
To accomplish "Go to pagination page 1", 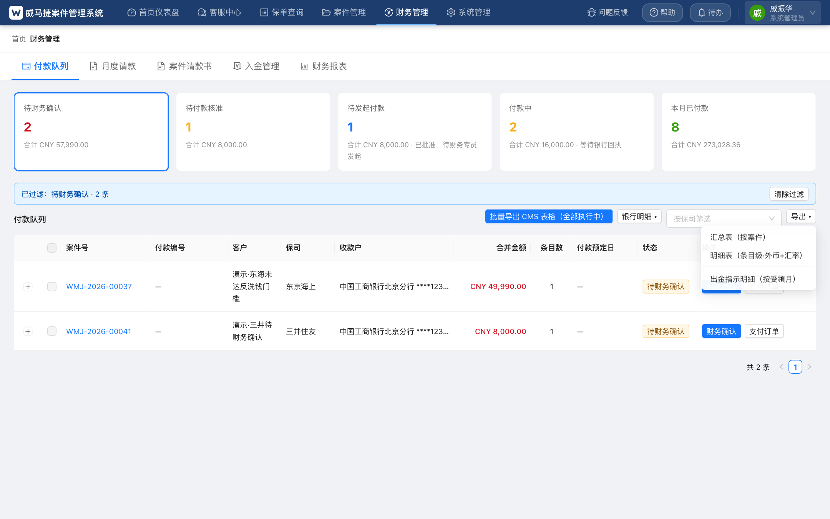I will pos(795,367).
